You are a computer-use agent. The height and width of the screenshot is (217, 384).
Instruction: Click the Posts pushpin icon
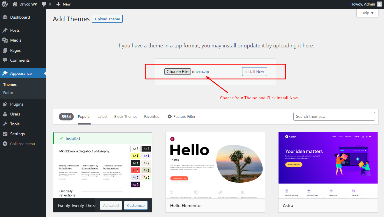pos(5,30)
